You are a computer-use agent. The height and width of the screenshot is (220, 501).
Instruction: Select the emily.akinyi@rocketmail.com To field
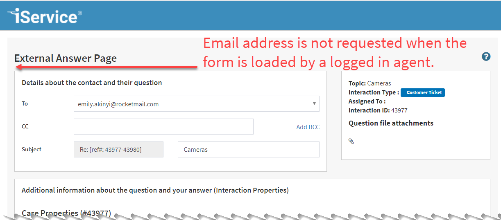click(197, 104)
